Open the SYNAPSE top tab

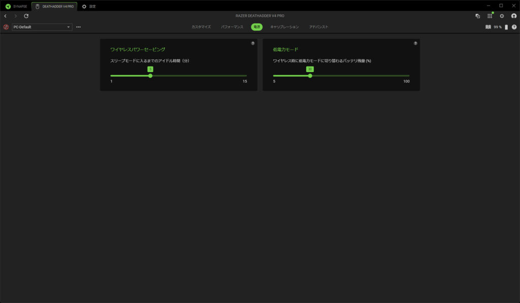click(16, 6)
